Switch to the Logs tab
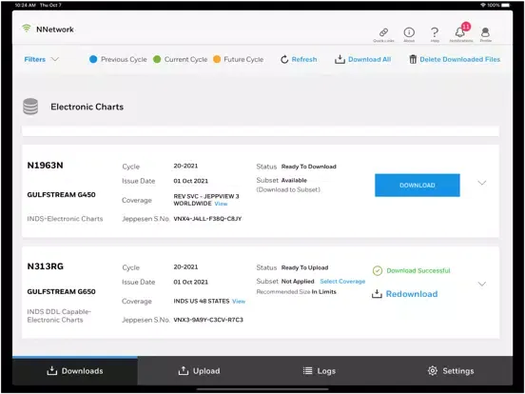Image resolution: width=525 pixels, height=394 pixels. [320, 370]
